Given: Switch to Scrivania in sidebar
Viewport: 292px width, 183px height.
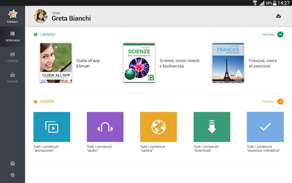Looking at the screenshot, I should click(x=13, y=37).
